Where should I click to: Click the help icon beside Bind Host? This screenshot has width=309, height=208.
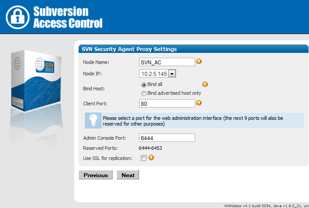point(205,84)
